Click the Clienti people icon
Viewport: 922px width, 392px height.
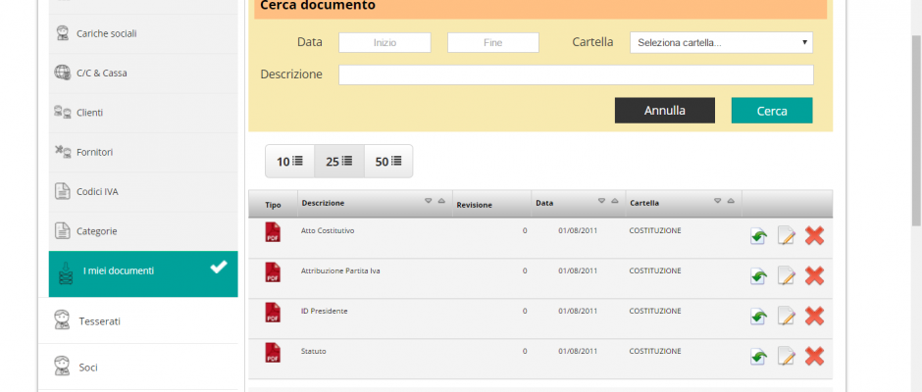(x=63, y=112)
